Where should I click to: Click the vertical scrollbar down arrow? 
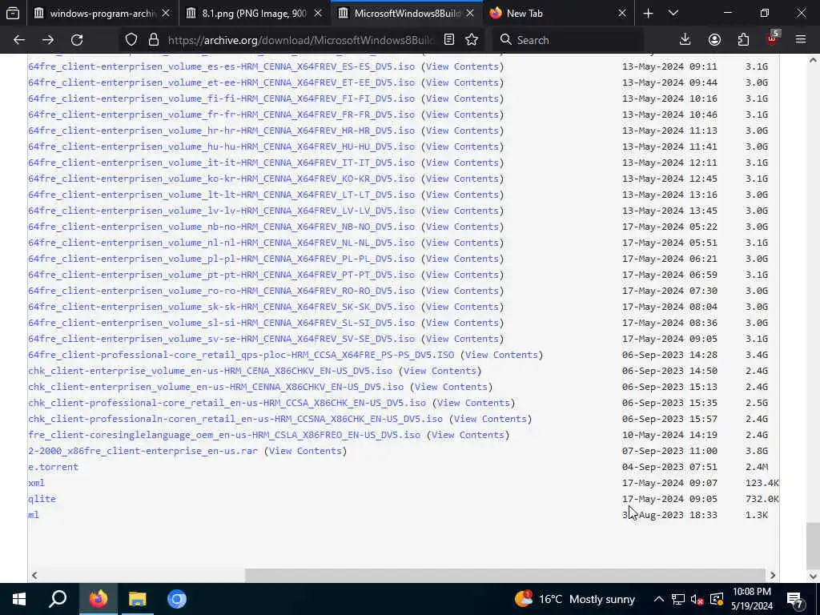(813, 576)
